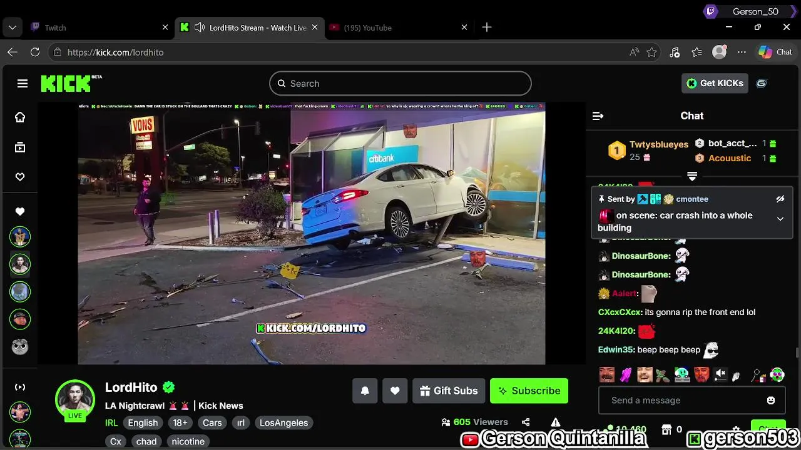Open Home from the left sidebar

point(20,117)
